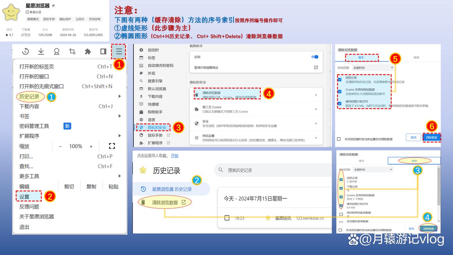Click the history clock toolbar icon
The width and height of the screenshot is (453, 255).
25,51
